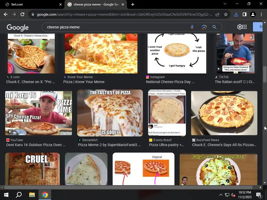
Task: Click the scrollbar down arrow
Action: coord(265,183)
